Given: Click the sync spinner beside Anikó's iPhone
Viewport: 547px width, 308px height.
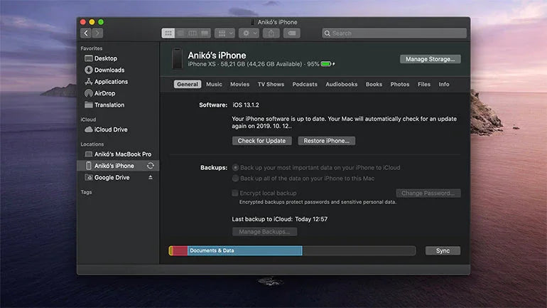Looking at the screenshot, I should click(x=151, y=166).
